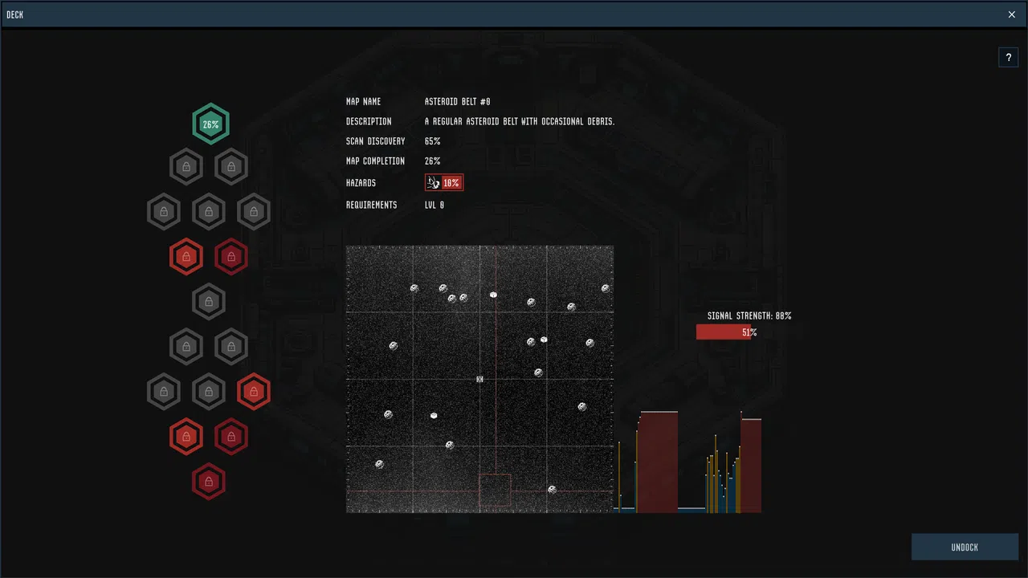Click the 'DECK' window title
The height and width of the screenshot is (578, 1028).
coord(14,14)
